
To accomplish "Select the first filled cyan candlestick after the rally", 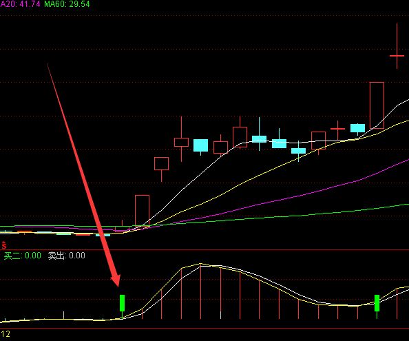I will [x=200, y=145].
